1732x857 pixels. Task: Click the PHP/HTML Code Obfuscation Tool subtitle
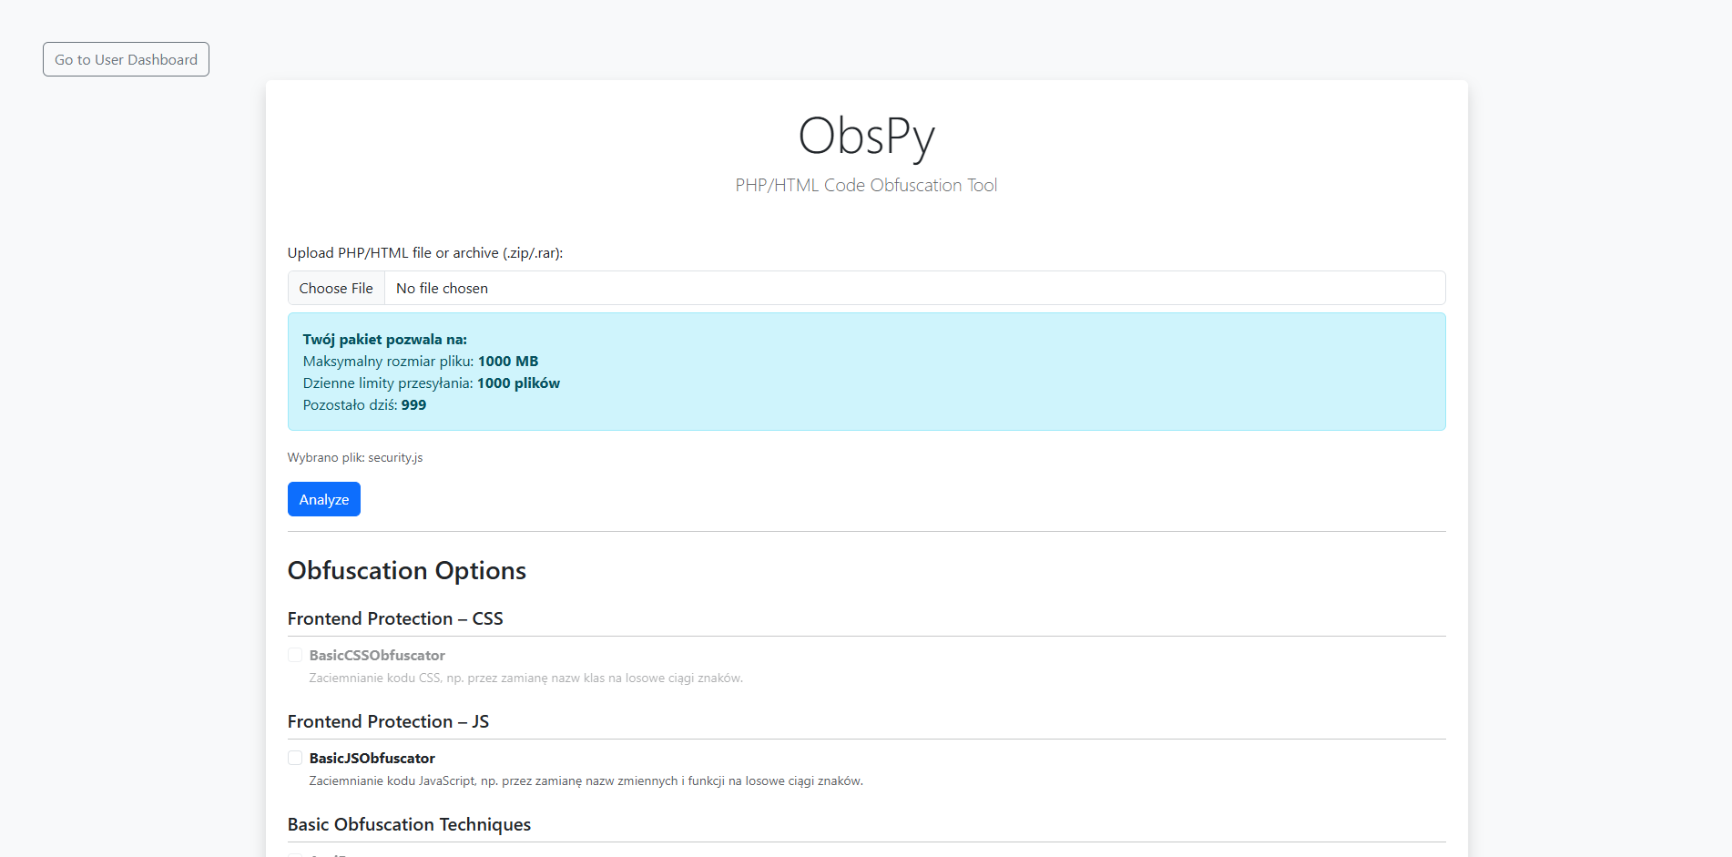pos(866,185)
